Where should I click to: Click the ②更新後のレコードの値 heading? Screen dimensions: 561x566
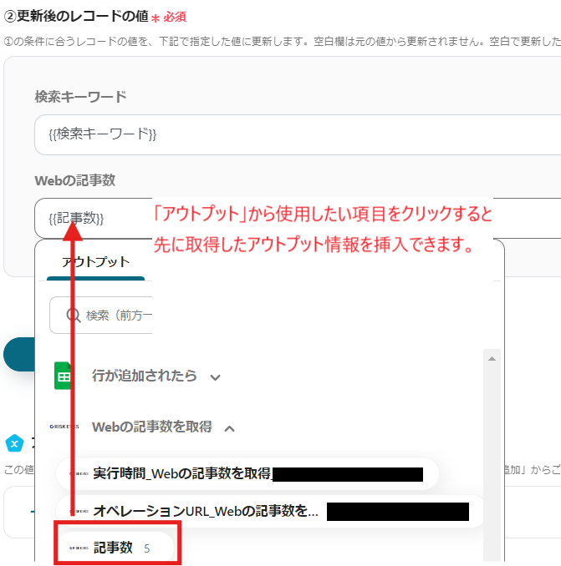tap(76, 16)
